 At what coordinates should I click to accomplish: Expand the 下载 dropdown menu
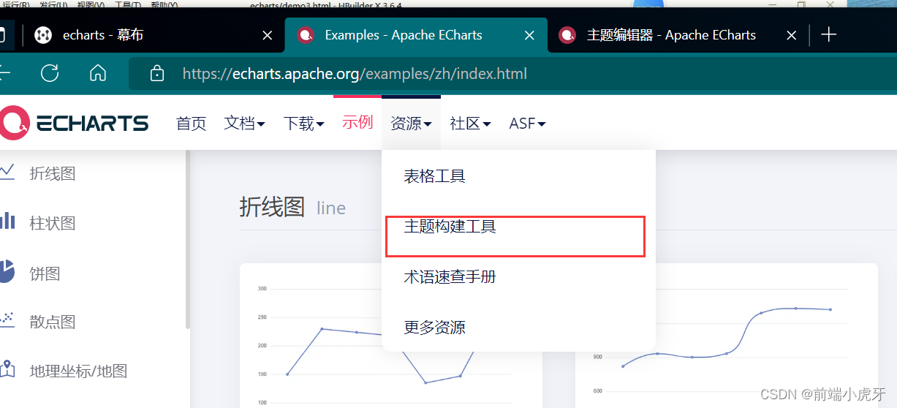tap(304, 124)
